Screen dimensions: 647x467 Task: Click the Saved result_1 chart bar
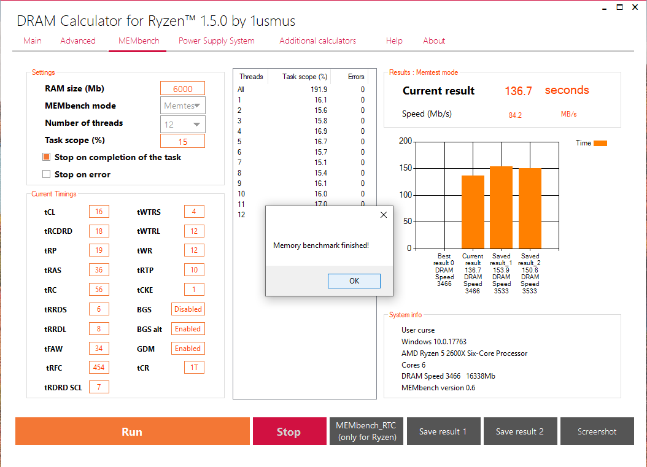(502, 207)
